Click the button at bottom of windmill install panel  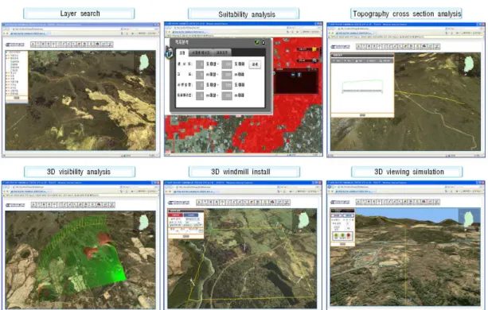[x=185, y=236]
